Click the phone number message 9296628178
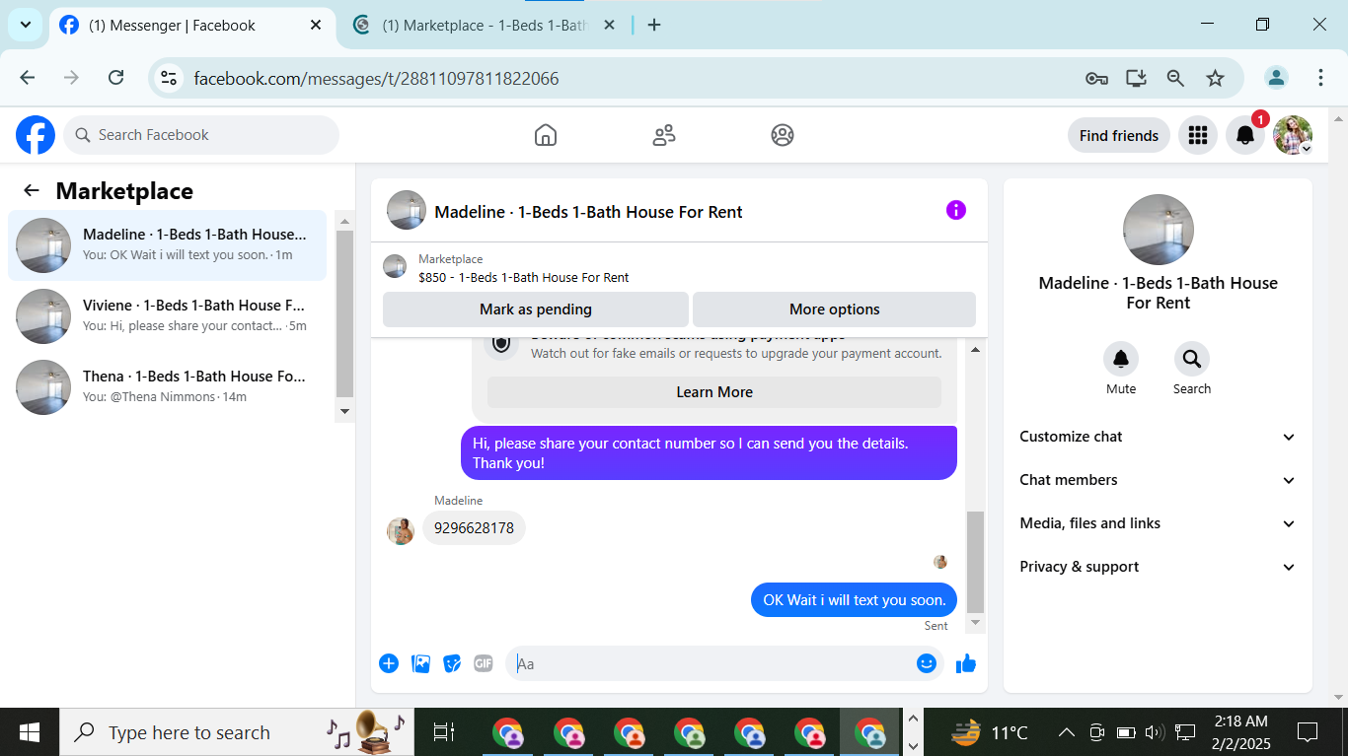This screenshot has height=756, width=1348. pos(474,528)
